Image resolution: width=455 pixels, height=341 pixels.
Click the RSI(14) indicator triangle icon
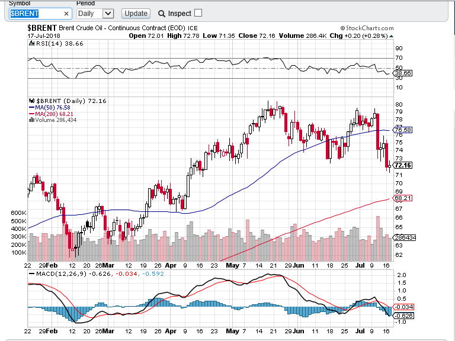(x=31, y=43)
